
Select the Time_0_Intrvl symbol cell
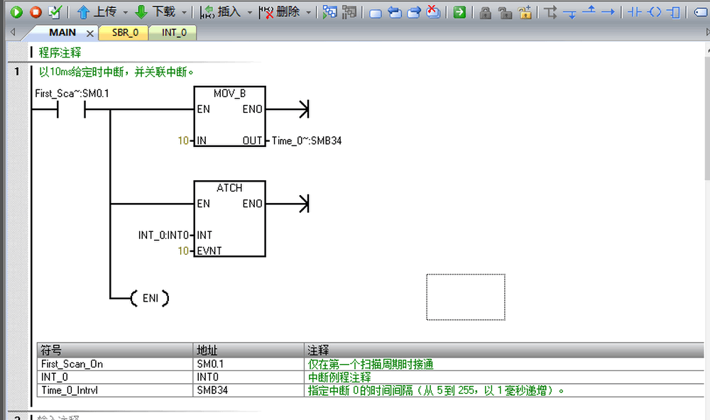click(x=116, y=391)
